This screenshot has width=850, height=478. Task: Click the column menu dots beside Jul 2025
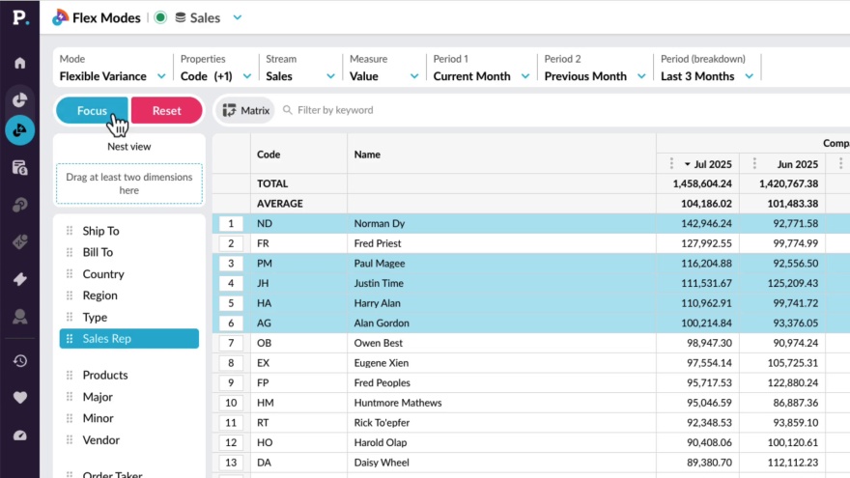(671, 163)
